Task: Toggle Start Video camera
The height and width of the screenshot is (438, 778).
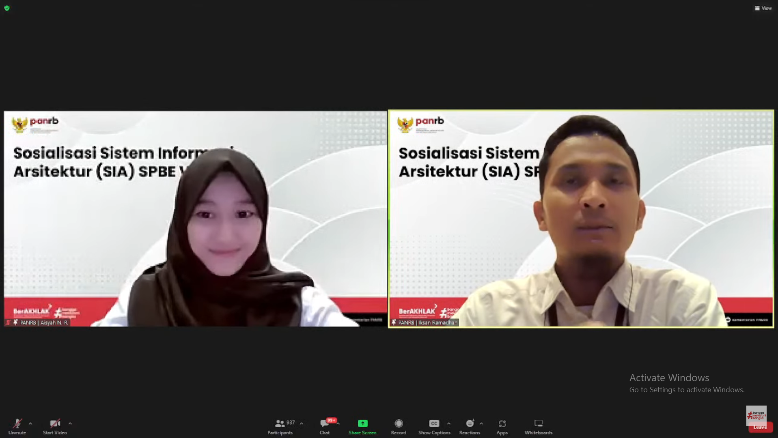Action: (x=55, y=427)
